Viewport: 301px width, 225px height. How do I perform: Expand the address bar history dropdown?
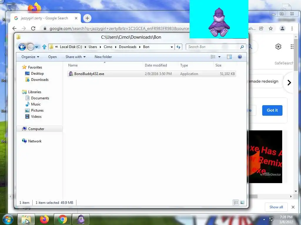(172, 47)
